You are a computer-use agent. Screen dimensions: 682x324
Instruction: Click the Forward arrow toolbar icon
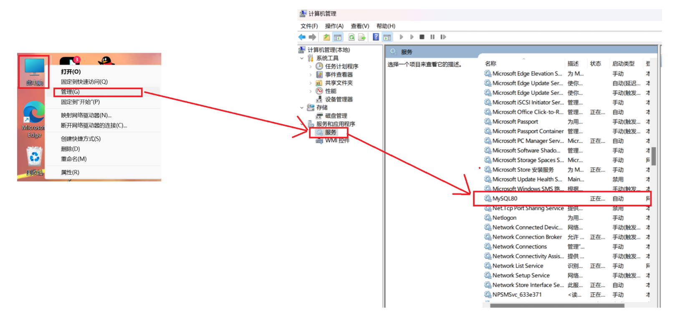point(312,37)
